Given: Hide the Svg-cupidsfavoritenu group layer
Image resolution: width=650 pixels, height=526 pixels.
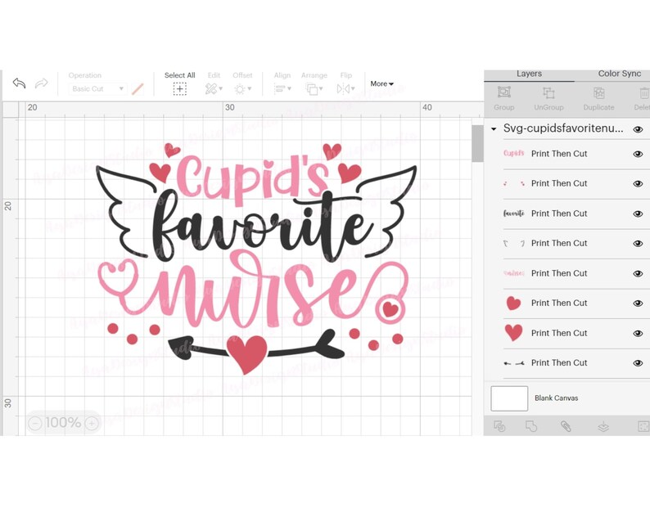Looking at the screenshot, I should coord(638,129).
